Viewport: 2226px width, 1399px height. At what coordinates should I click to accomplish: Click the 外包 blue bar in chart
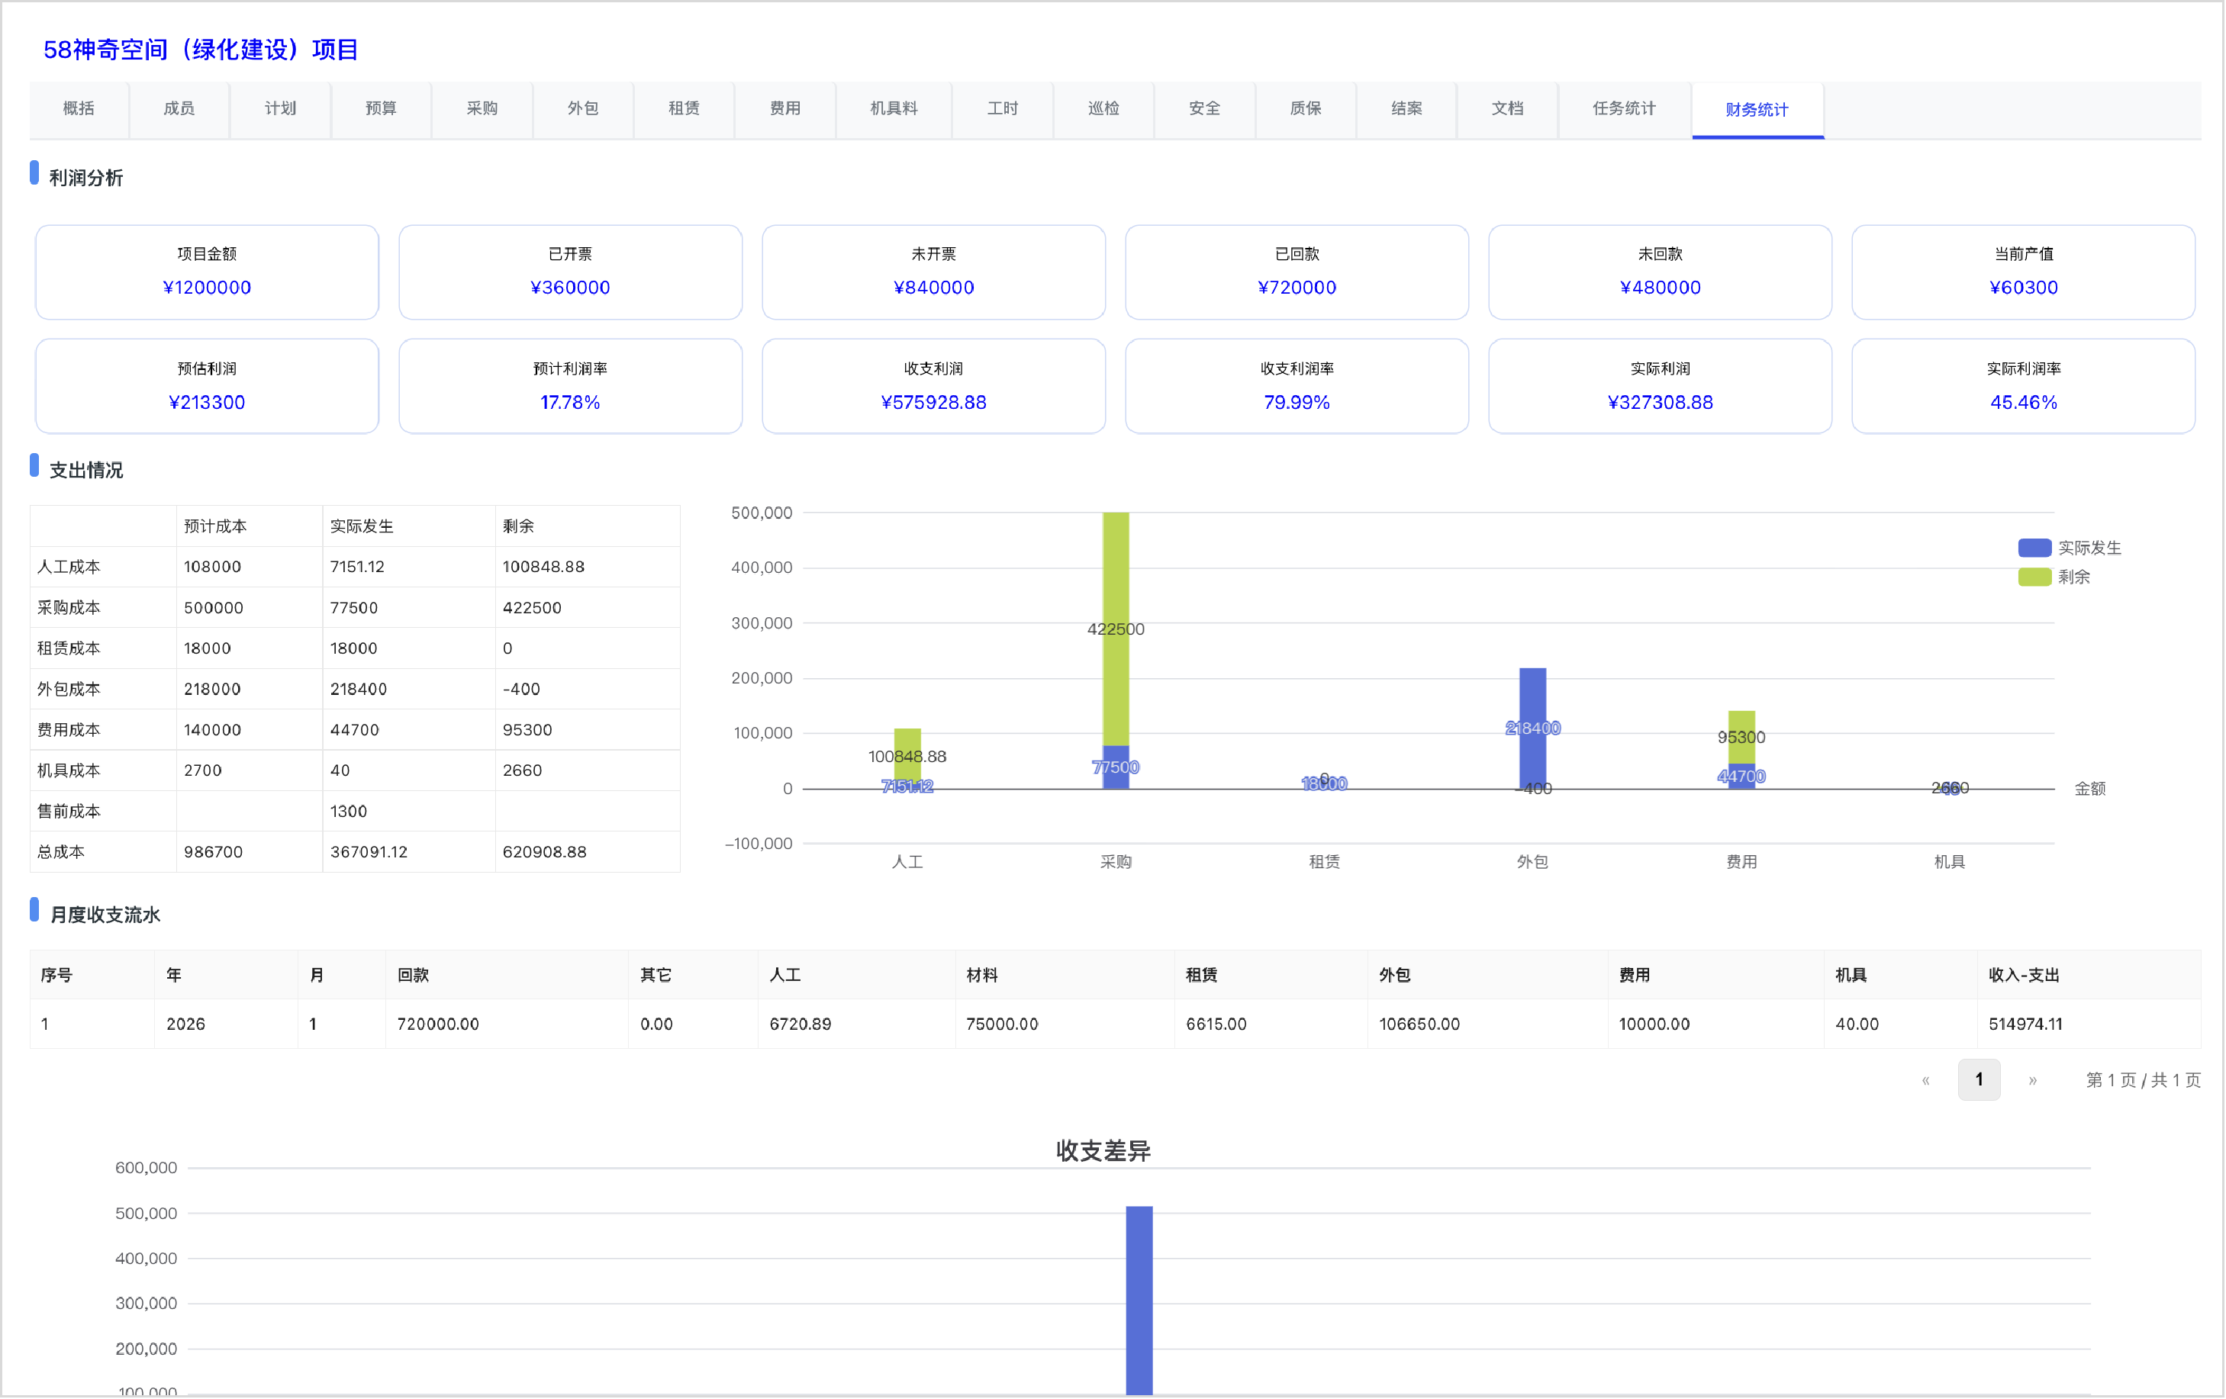[x=1532, y=728]
